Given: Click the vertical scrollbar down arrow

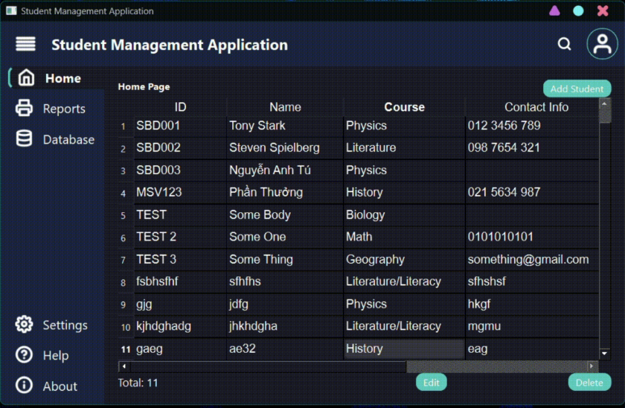Looking at the screenshot, I should point(604,354).
